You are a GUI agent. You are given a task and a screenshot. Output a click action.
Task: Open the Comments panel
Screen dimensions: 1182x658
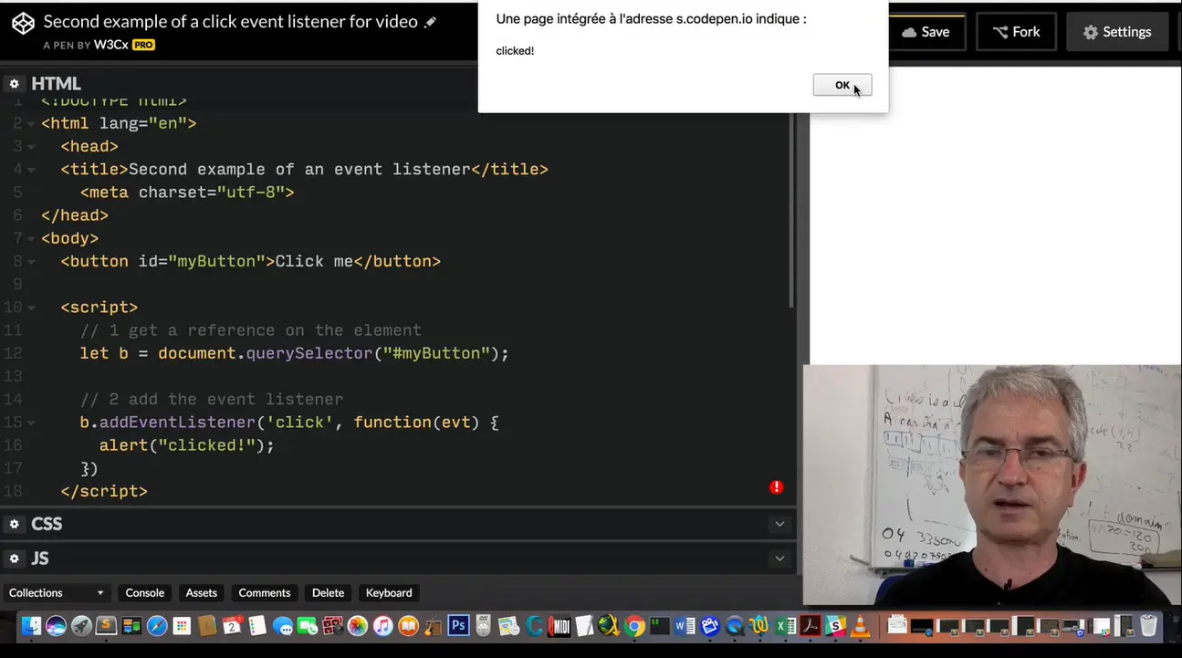pyautogui.click(x=265, y=593)
